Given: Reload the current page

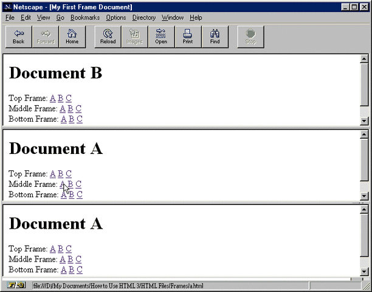Looking at the screenshot, I should 108,36.
